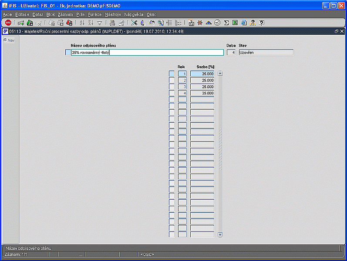The height and width of the screenshot is (261, 347).
Task: Click the Excel export icon
Action: [235, 23]
